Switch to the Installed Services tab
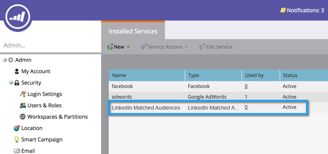 [x=133, y=31]
